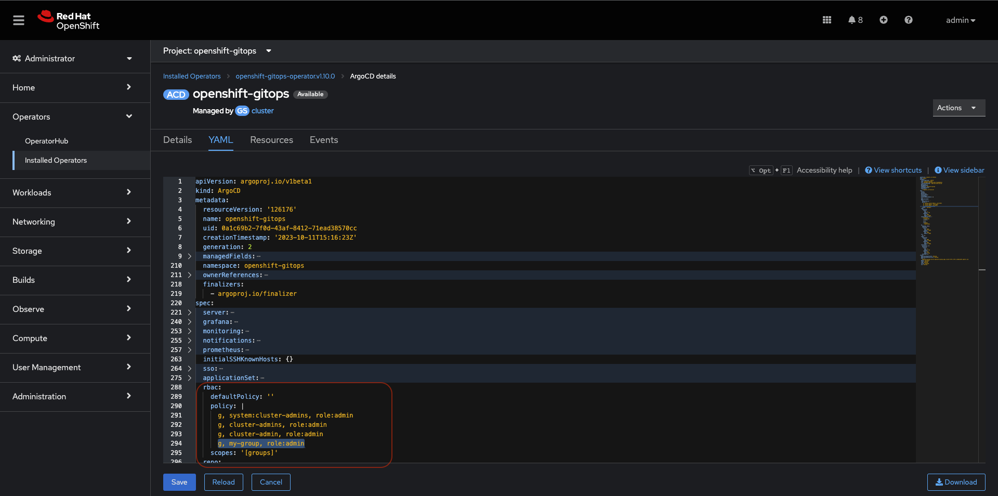Open View shortcuts link

click(x=893, y=170)
